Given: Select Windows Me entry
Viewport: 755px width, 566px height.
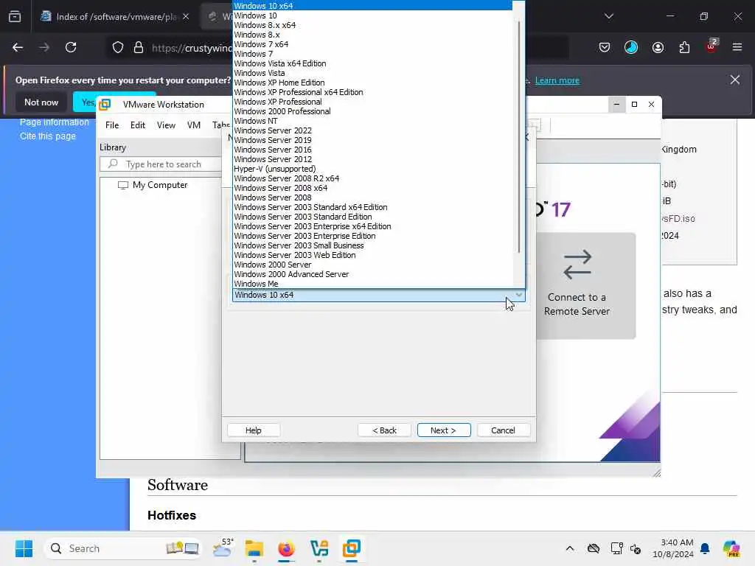Looking at the screenshot, I should coord(372,284).
